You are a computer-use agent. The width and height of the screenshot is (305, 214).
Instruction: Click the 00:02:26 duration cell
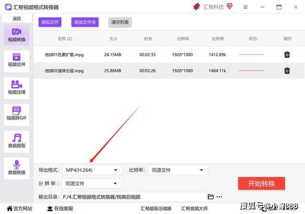[x=147, y=71]
